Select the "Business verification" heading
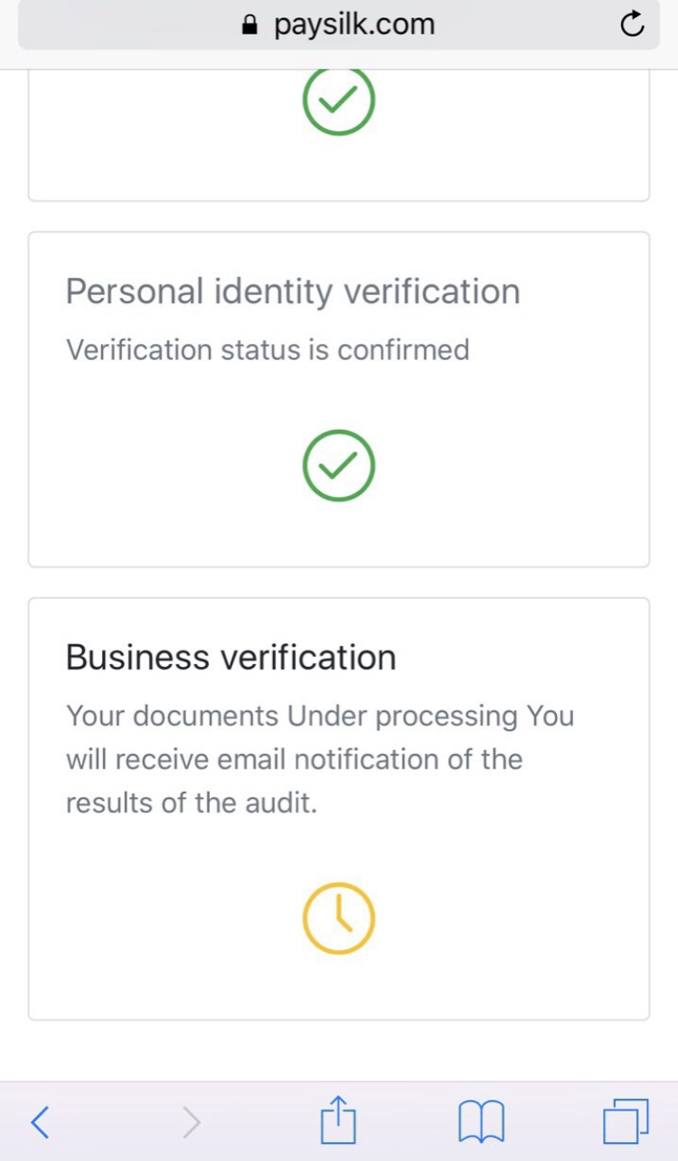Viewport: 678px width, 1161px height. coord(231,658)
